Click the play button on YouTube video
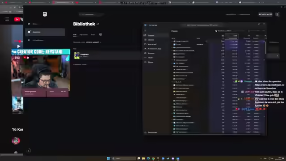The image size is (286, 161). tap(19, 47)
